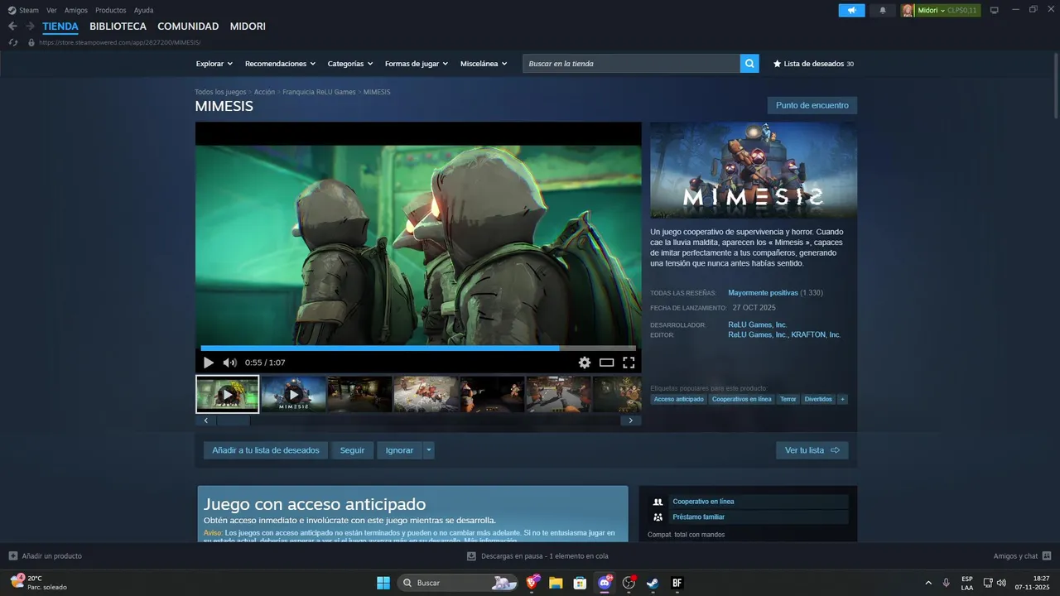Toggle theater mode on the video
The height and width of the screenshot is (596, 1060).
(x=607, y=363)
